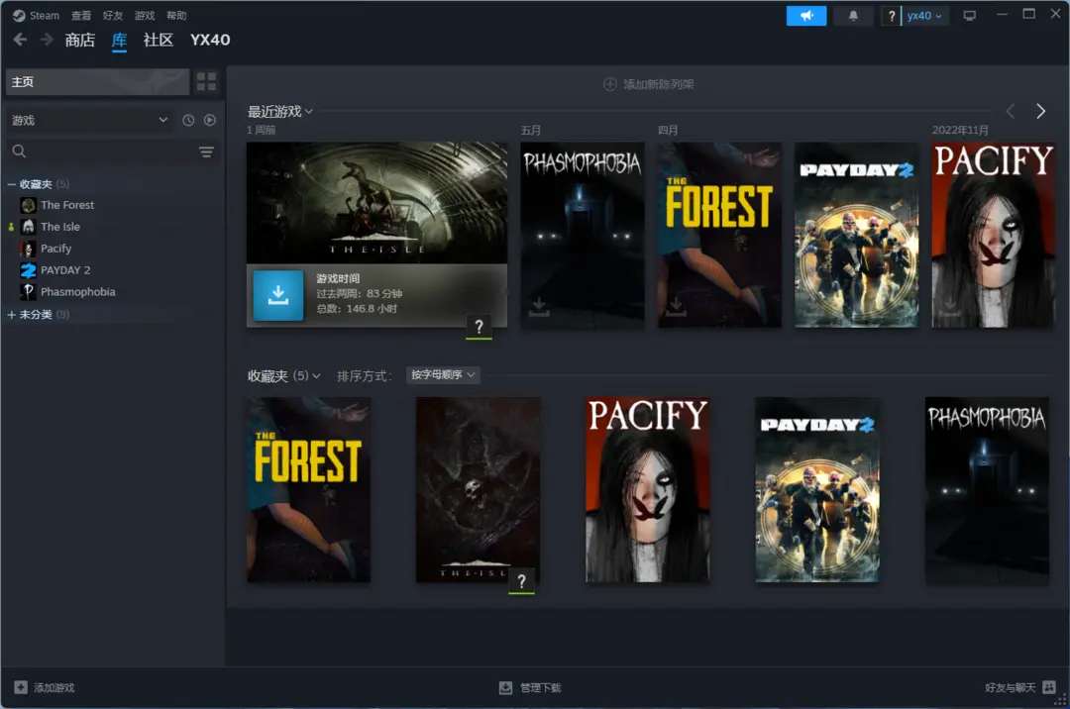Open the 好友 menu

click(x=113, y=15)
